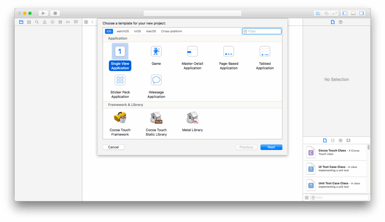Viewport: 385px width, 222px height.
Task: Switch to the macOS platform tab
Action: tap(151, 31)
